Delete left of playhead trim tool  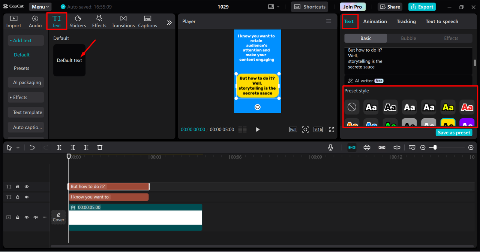(x=73, y=148)
